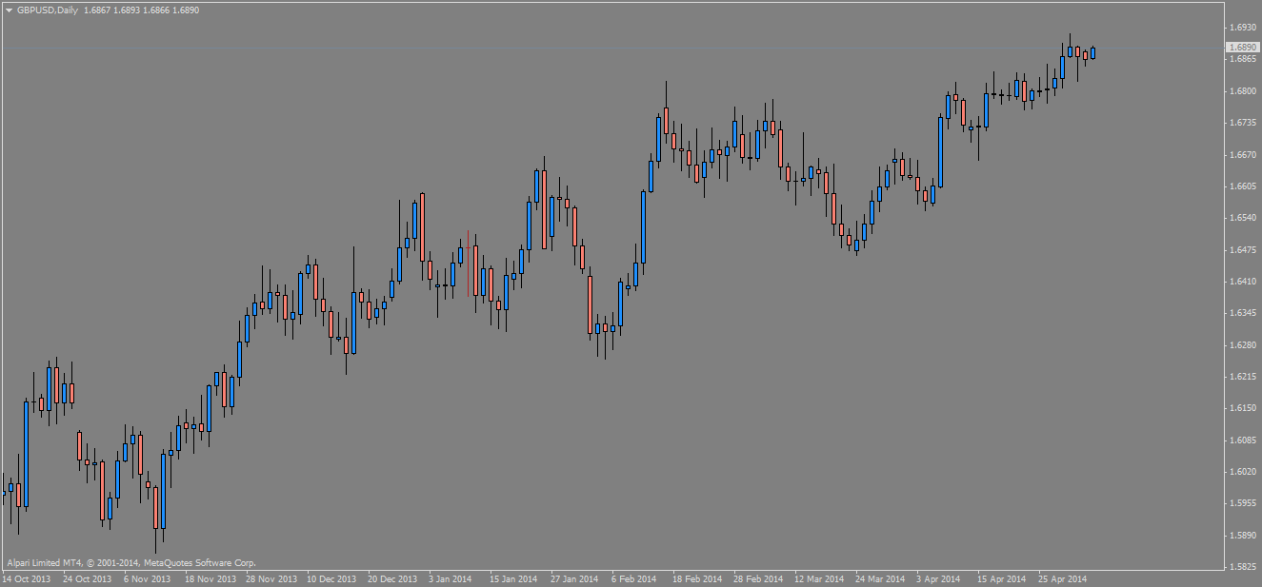Click the 1.6020 price axis label

[1241, 472]
